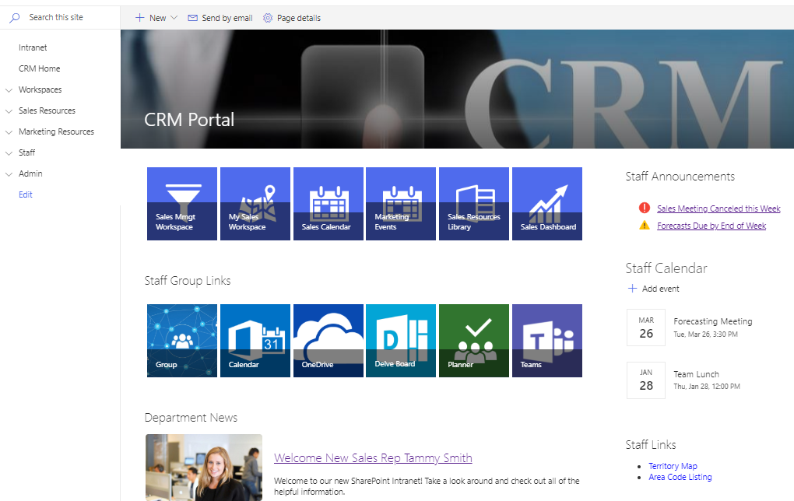Open the Marketing Events tile

click(400, 203)
